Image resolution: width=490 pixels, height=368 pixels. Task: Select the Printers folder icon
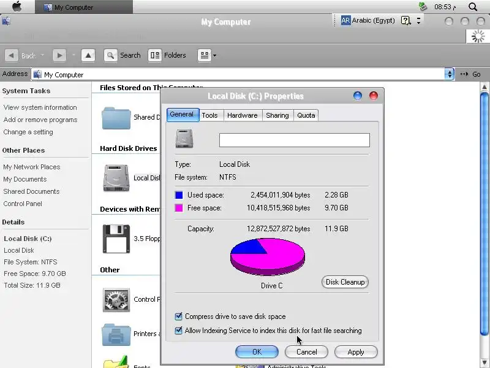(x=116, y=334)
